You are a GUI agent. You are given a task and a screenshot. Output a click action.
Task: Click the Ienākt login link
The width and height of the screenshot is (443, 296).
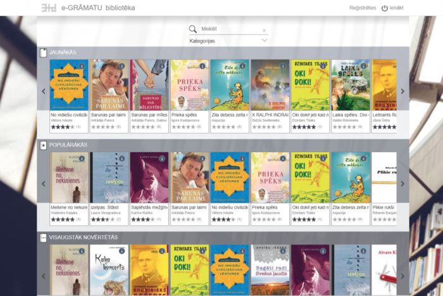(396, 8)
